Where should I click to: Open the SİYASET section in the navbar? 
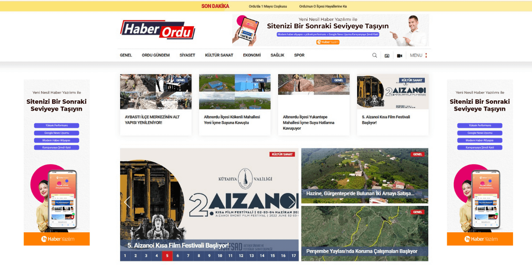click(187, 55)
